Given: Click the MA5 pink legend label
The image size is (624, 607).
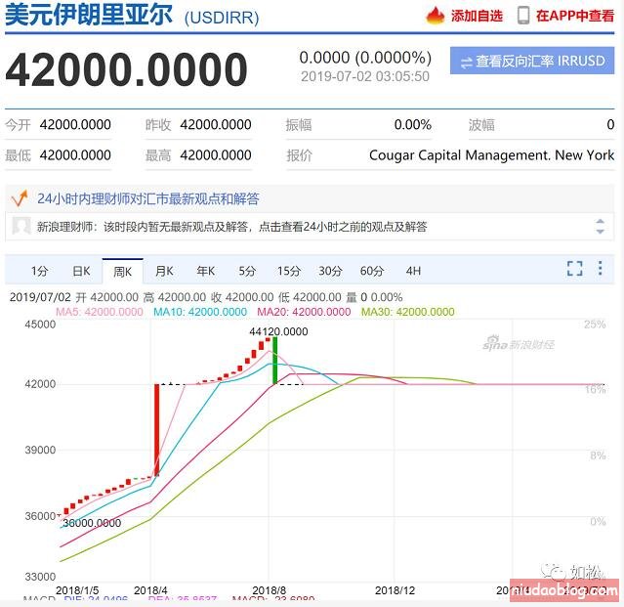Looking at the screenshot, I should pyautogui.click(x=99, y=312).
